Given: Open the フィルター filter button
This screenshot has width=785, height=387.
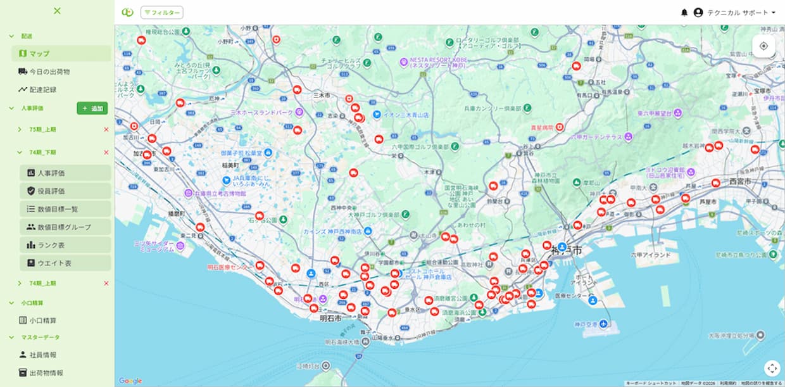Looking at the screenshot, I should pos(162,13).
